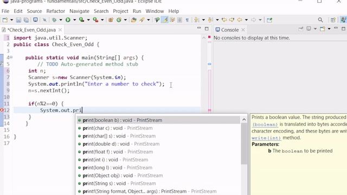The height and width of the screenshot is (195, 347).
Task: Click the magnifier quick access search icon
Action: point(320,20)
